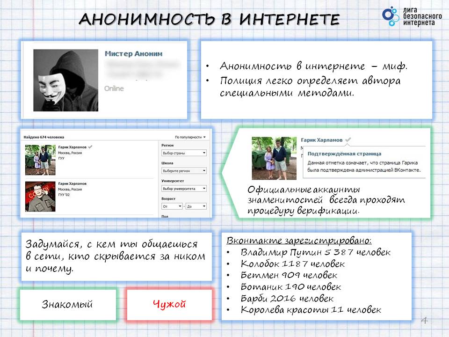Click the Вконтакте зарегистрировано heading

[x=299, y=241]
